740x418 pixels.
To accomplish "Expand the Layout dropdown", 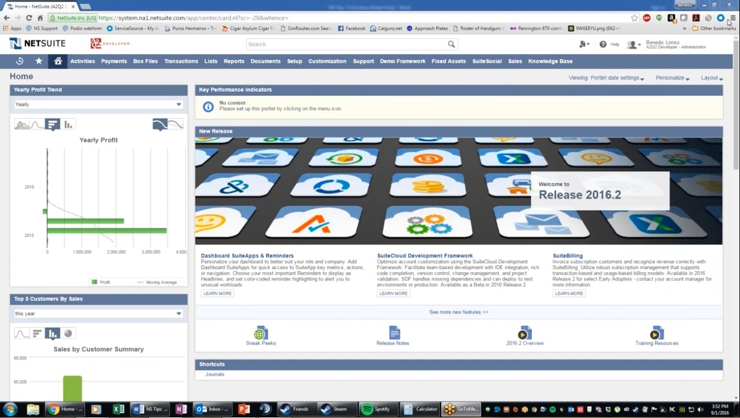I will point(712,77).
